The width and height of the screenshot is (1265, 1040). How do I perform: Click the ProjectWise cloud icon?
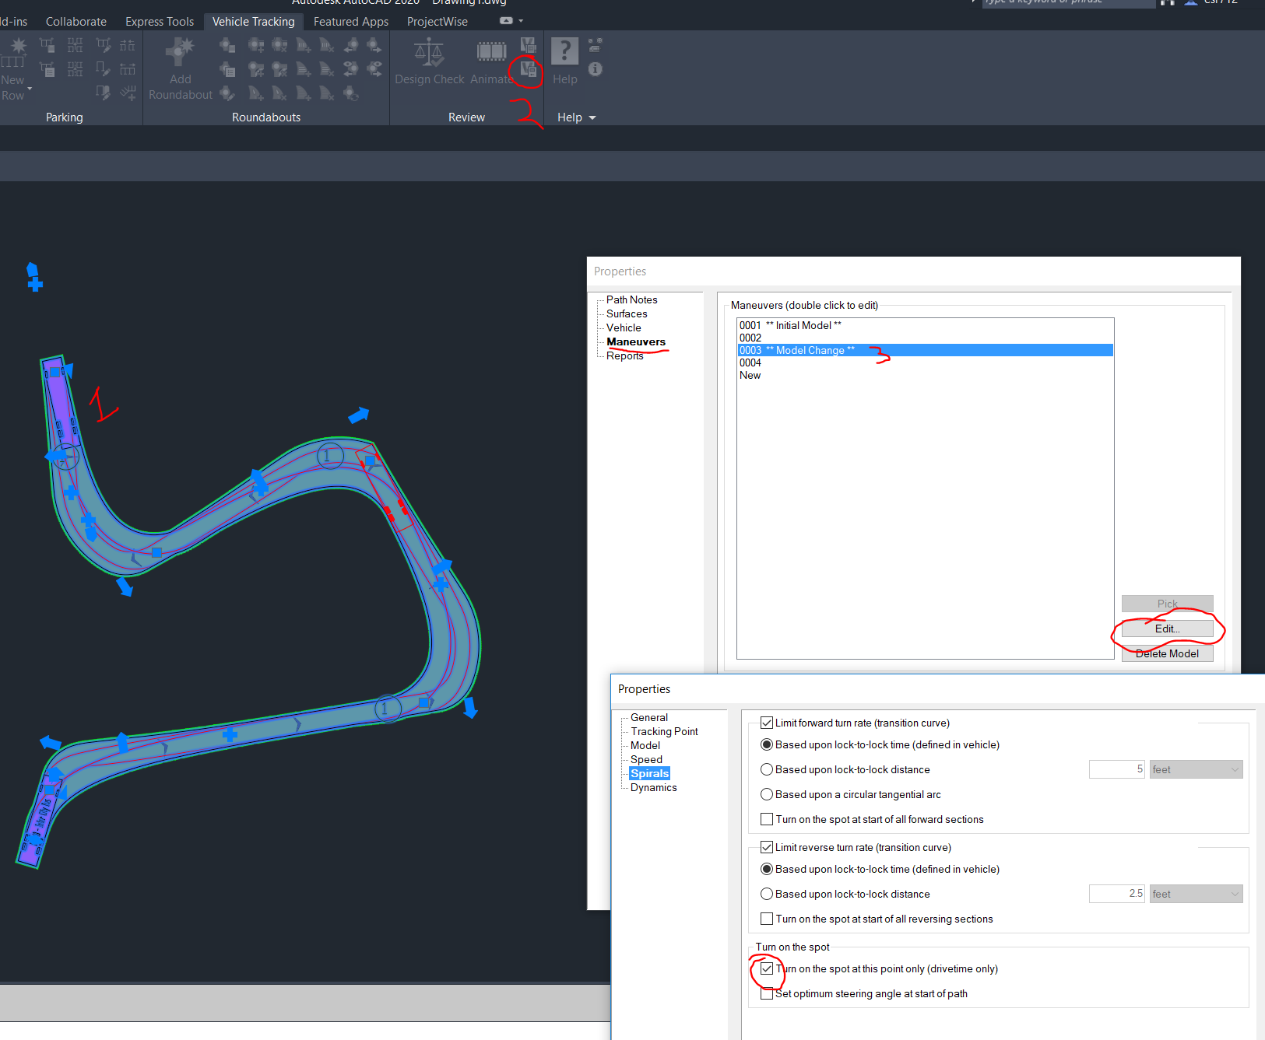(504, 20)
